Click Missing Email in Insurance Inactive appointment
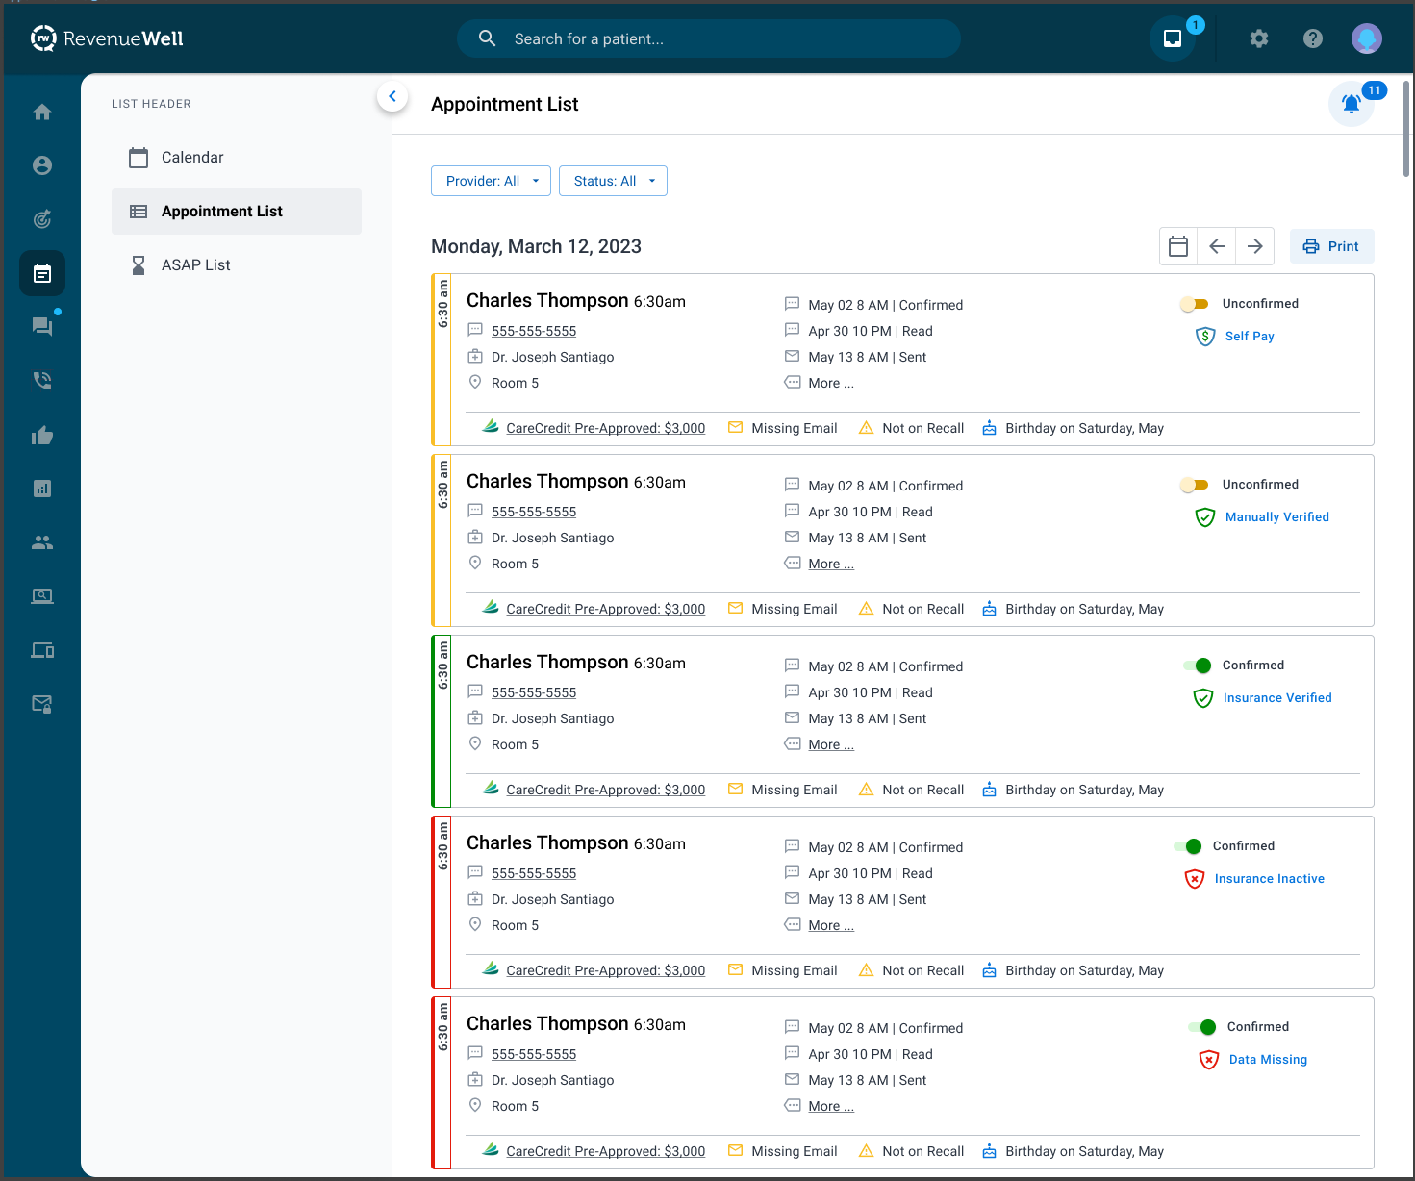1415x1181 pixels. (795, 970)
